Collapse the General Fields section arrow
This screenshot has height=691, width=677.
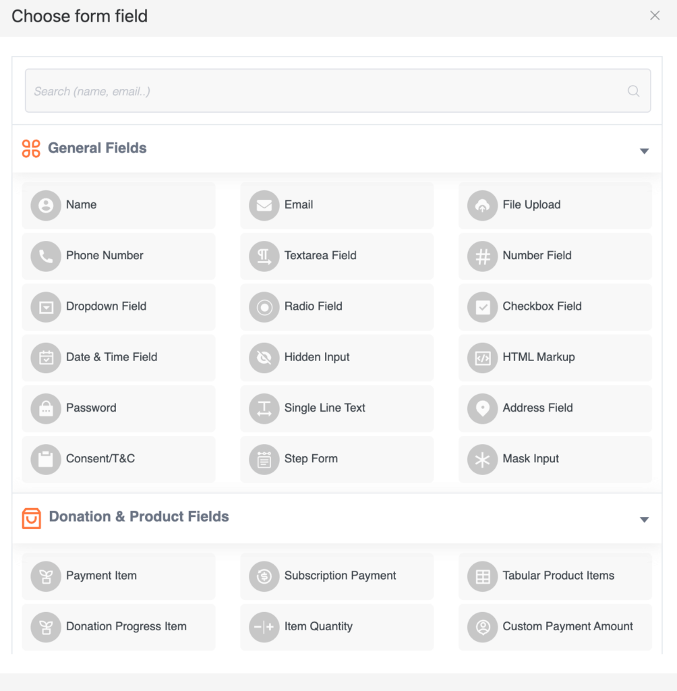(645, 151)
